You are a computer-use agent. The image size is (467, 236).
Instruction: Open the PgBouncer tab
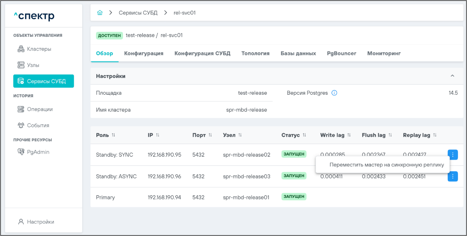point(342,53)
